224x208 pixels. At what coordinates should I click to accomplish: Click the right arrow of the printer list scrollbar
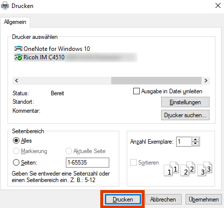206,81
